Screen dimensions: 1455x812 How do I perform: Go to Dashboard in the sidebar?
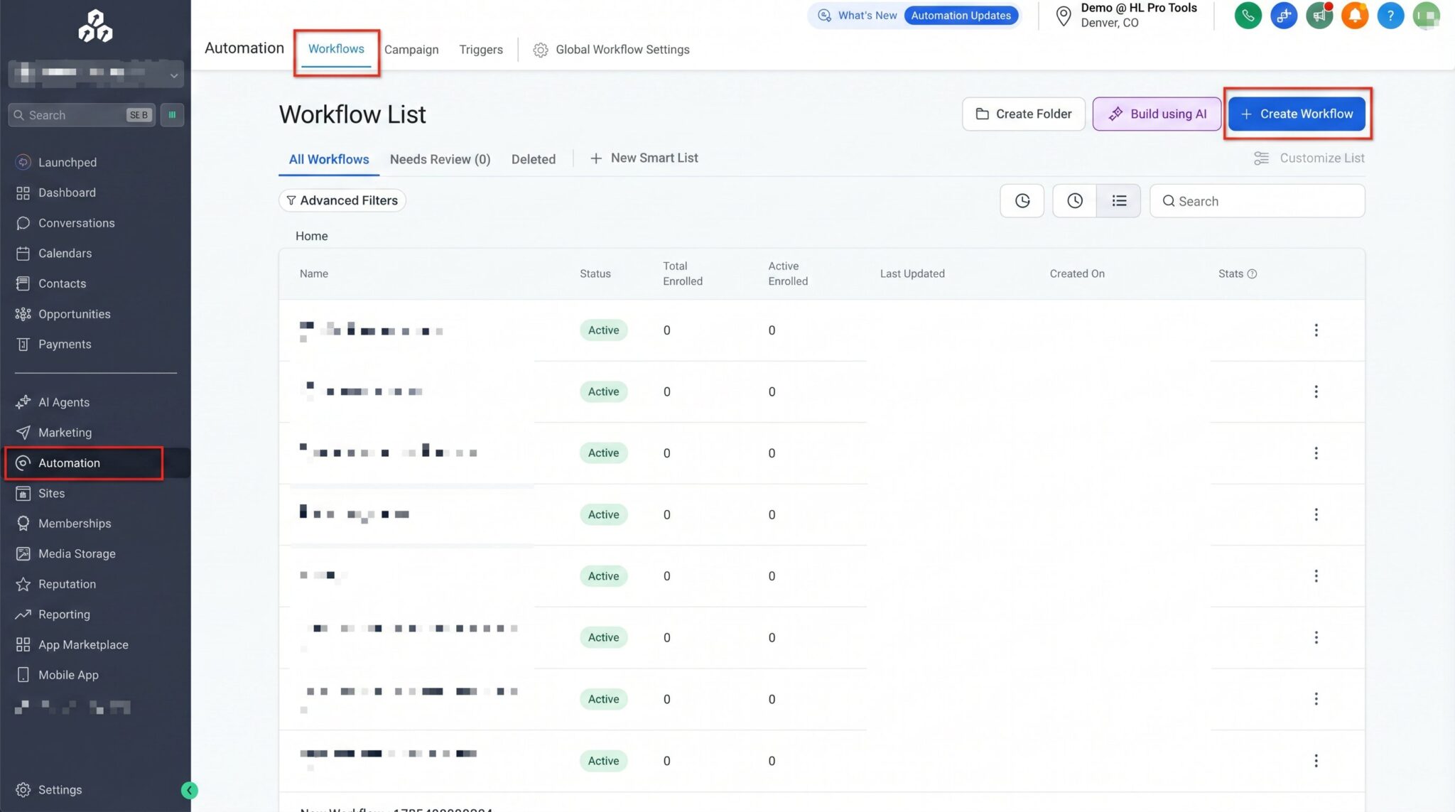coord(67,193)
